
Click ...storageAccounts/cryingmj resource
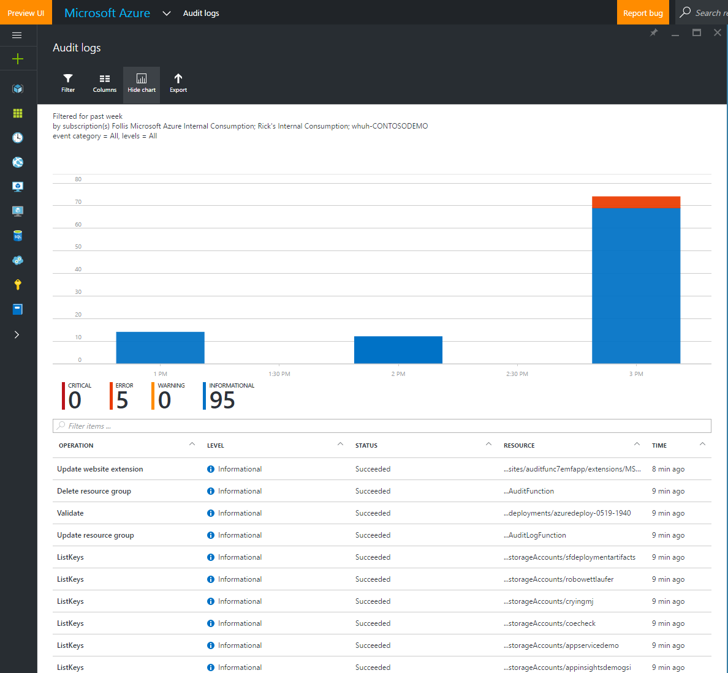click(x=548, y=601)
